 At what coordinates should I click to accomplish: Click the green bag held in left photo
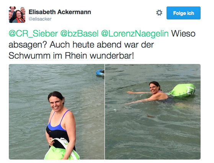62,150
